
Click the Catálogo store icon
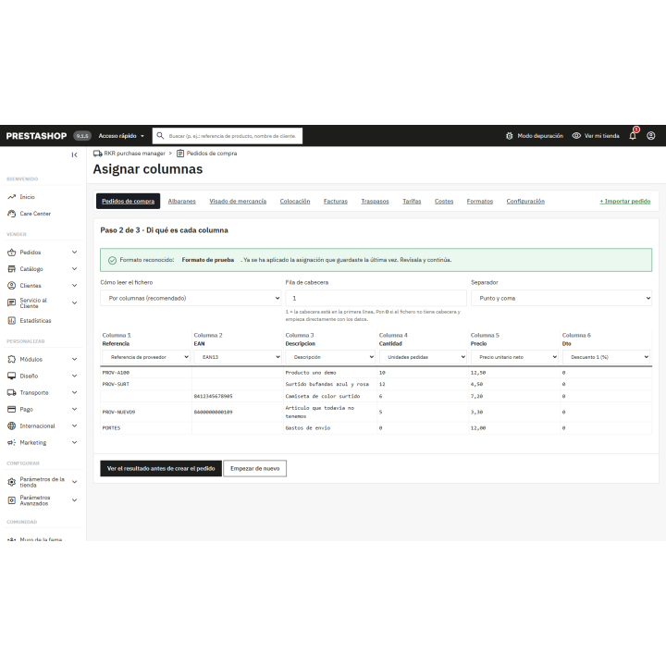[x=12, y=269]
